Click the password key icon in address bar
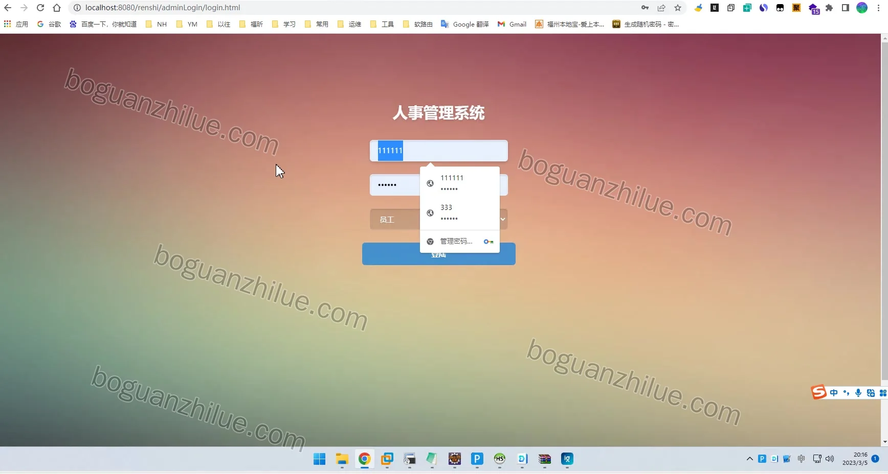 645,8
